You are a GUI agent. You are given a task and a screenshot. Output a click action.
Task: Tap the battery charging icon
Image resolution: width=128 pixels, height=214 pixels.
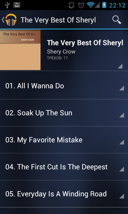click(104, 5)
